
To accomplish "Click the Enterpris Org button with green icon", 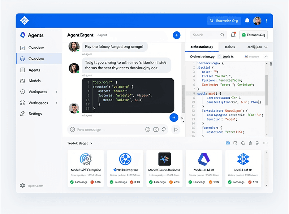I will pyautogui.click(x=253, y=35).
